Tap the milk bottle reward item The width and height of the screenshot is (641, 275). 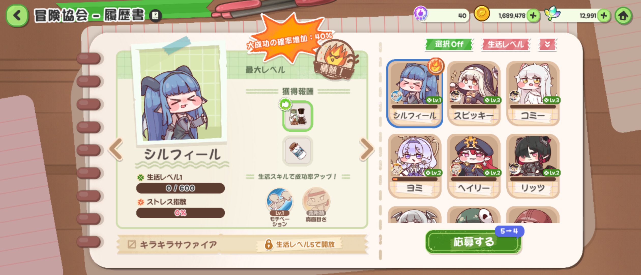pos(298,151)
